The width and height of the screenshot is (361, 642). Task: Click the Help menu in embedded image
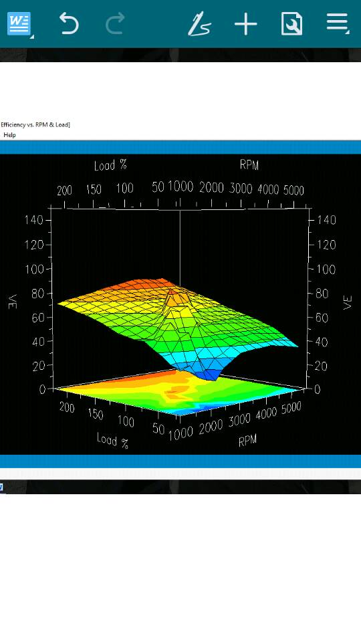click(9, 134)
